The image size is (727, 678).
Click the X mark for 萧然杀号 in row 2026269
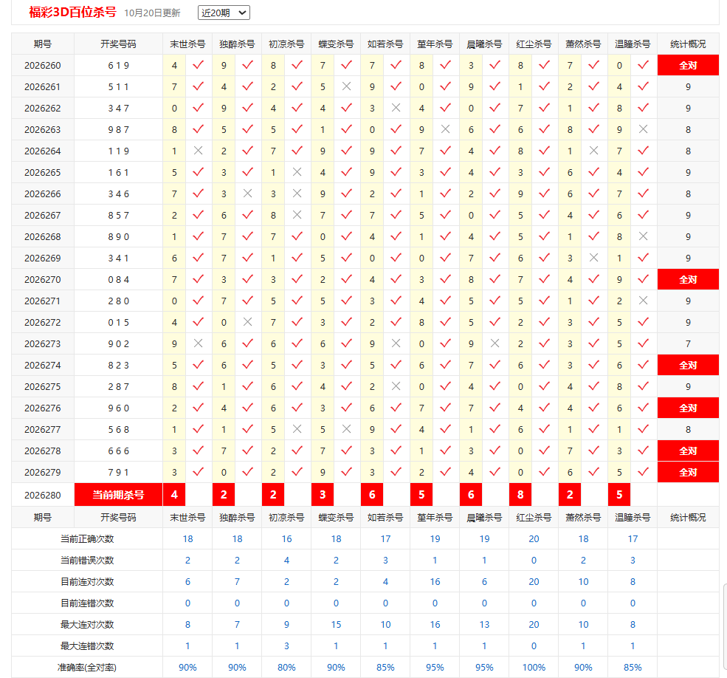point(593,258)
